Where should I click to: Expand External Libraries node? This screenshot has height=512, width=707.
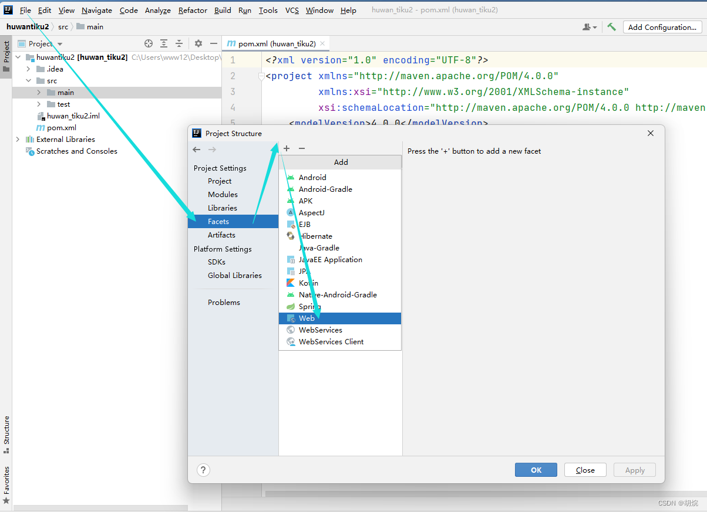pyautogui.click(x=18, y=140)
